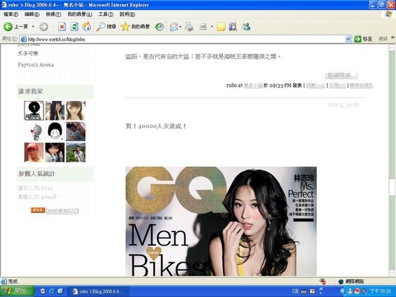This screenshot has width=396, height=297.
Task: Click the language bar help question icon
Action: click(x=312, y=291)
